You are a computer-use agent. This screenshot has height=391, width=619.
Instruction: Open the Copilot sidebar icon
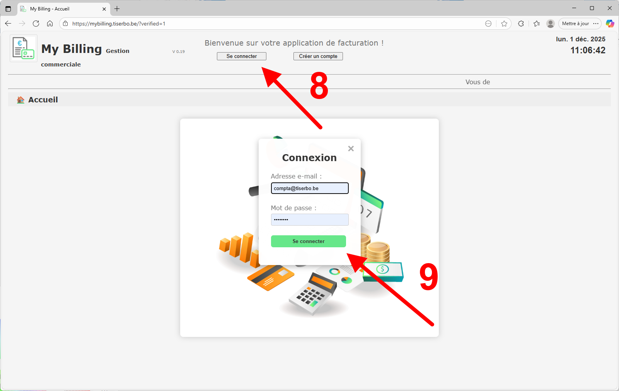[x=610, y=24]
